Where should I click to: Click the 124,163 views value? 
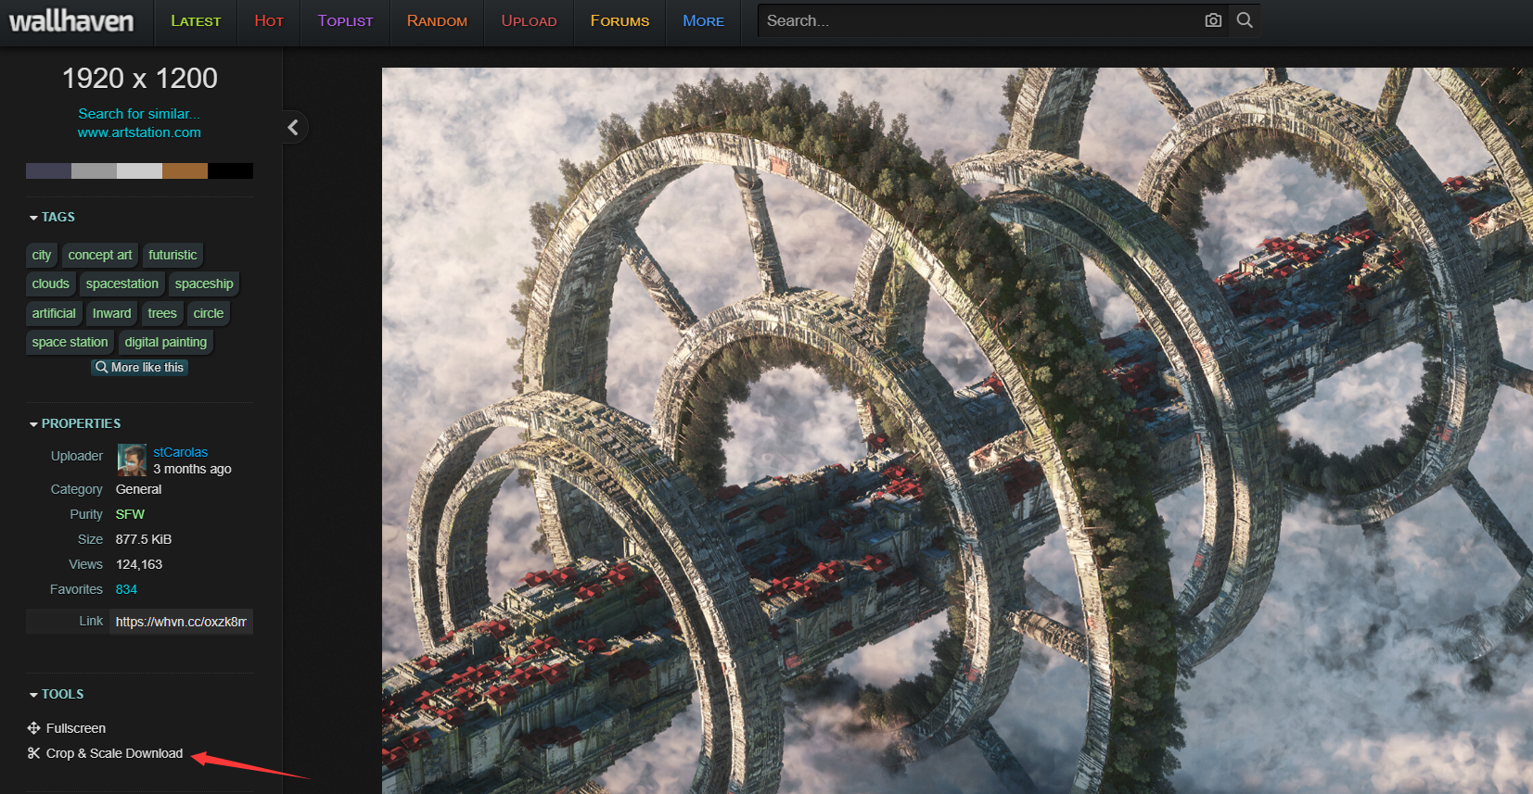tap(139, 564)
